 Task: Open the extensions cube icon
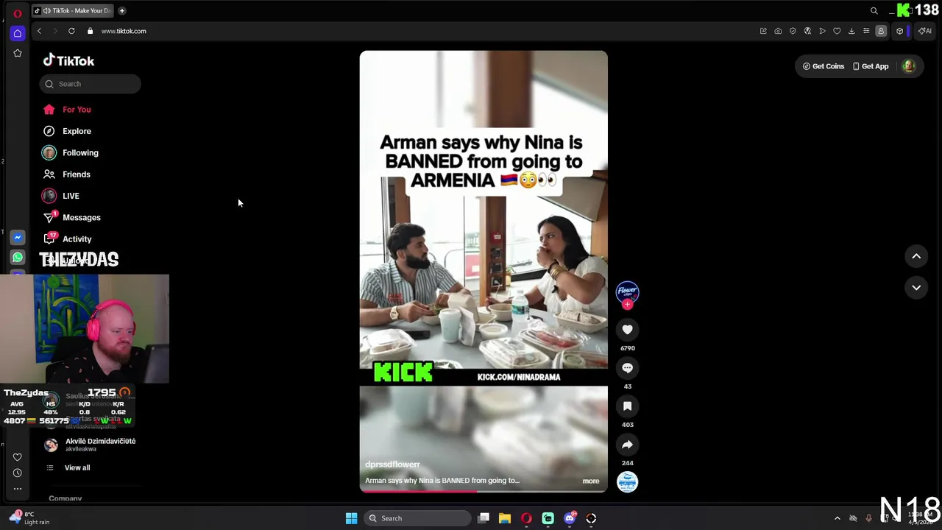[899, 31]
